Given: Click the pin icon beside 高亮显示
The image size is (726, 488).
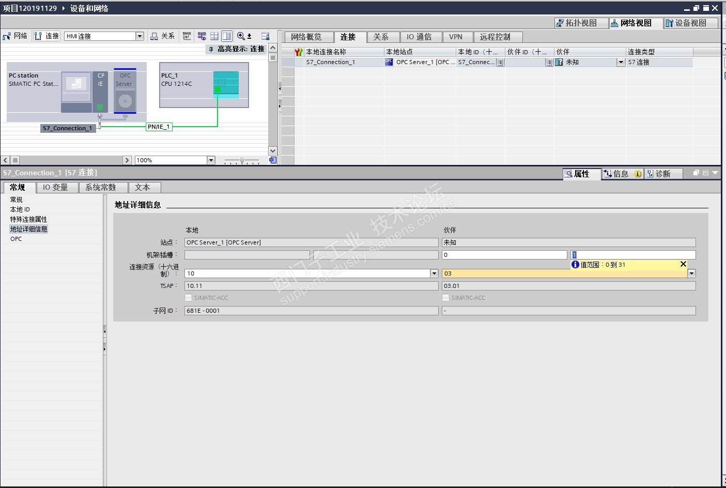Looking at the screenshot, I should pos(211,49).
